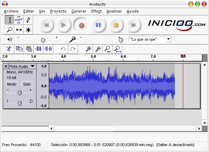Start recording with the Record button
This screenshot has height=152, width=209.
[81, 25]
